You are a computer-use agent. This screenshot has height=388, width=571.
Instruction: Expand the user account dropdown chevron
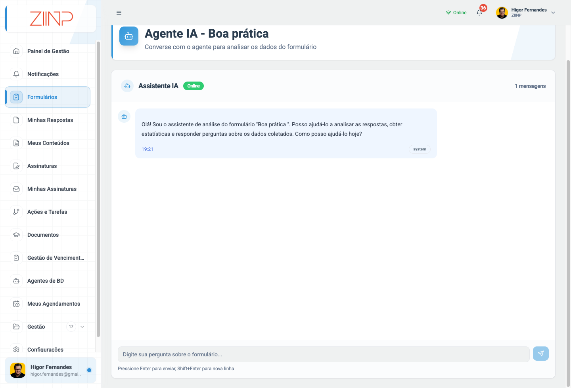[x=553, y=13]
